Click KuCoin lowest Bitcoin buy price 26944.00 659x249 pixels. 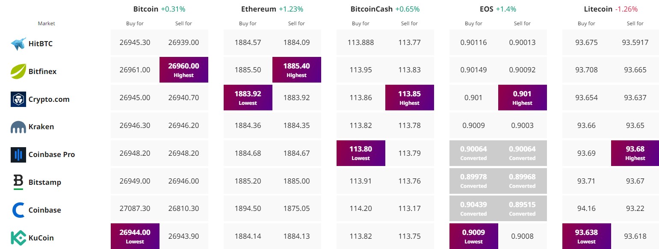pyautogui.click(x=135, y=236)
